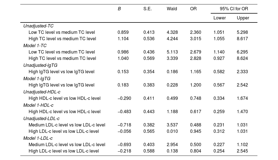Click the Wald value 5.113
This screenshot has height=160, width=278.
point(172,52)
